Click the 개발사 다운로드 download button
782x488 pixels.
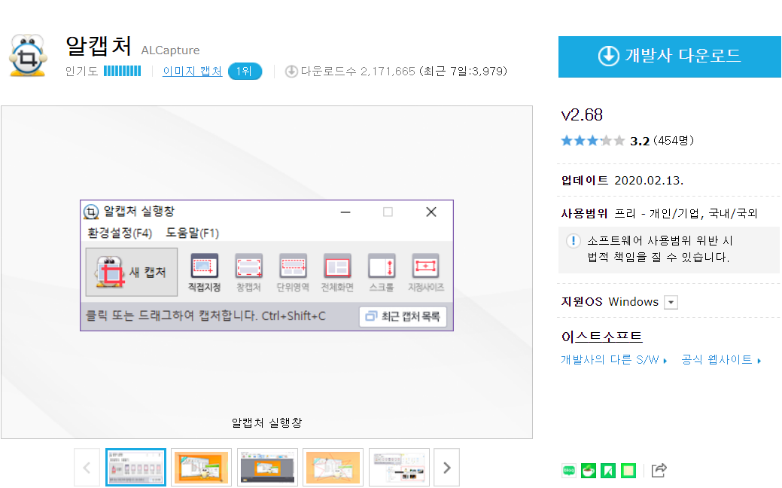coord(669,56)
